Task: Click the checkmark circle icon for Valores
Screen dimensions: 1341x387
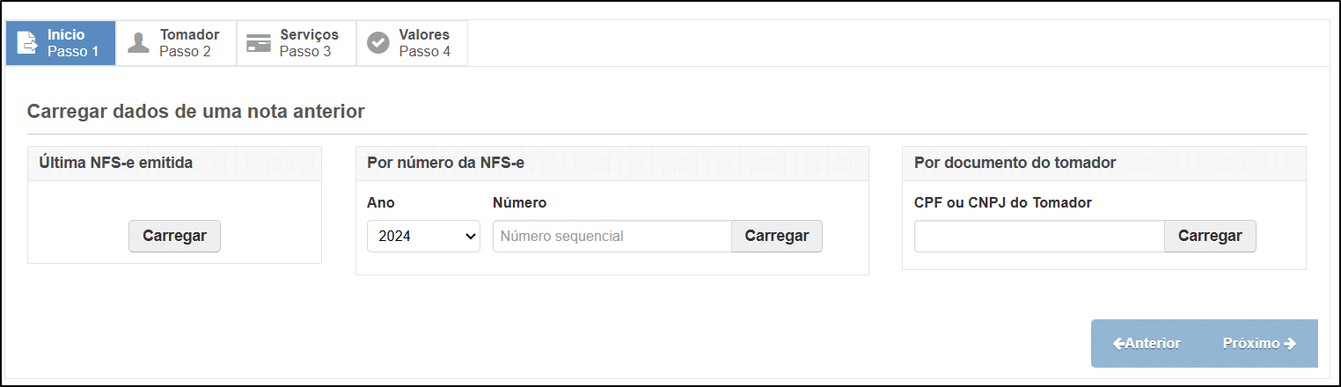Action: point(378,43)
